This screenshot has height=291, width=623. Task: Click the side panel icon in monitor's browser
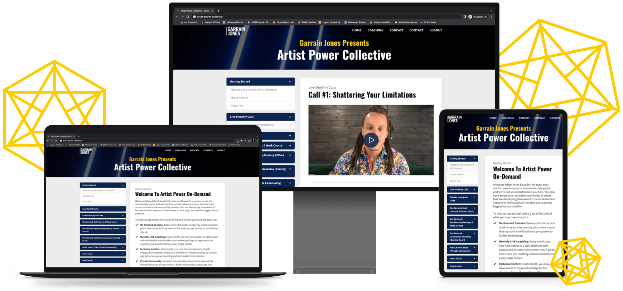point(465,17)
